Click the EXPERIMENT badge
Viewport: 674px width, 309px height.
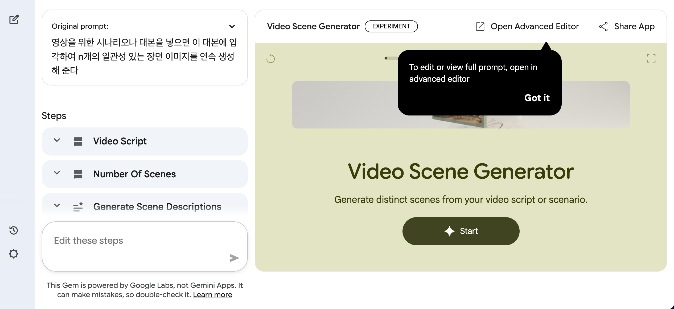pyautogui.click(x=391, y=26)
